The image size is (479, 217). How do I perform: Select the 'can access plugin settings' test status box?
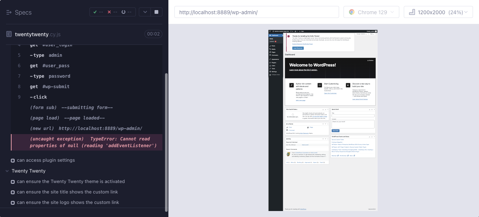pyautogui.click(x=13, y=161)
